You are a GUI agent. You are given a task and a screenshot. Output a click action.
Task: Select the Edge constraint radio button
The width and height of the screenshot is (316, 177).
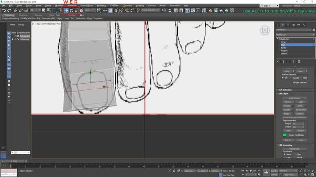pos(295,154)
